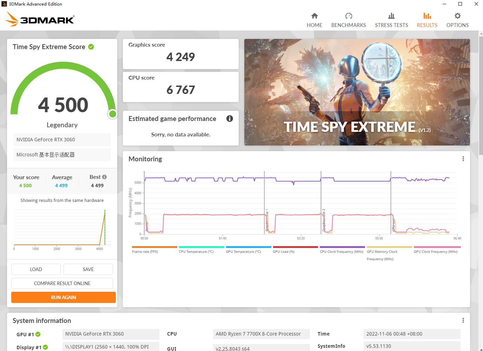
Task: Open the Monitoring panel three-dot menu
Action: 463,159
